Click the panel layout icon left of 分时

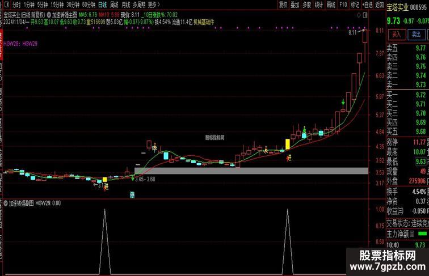[7, 5]
